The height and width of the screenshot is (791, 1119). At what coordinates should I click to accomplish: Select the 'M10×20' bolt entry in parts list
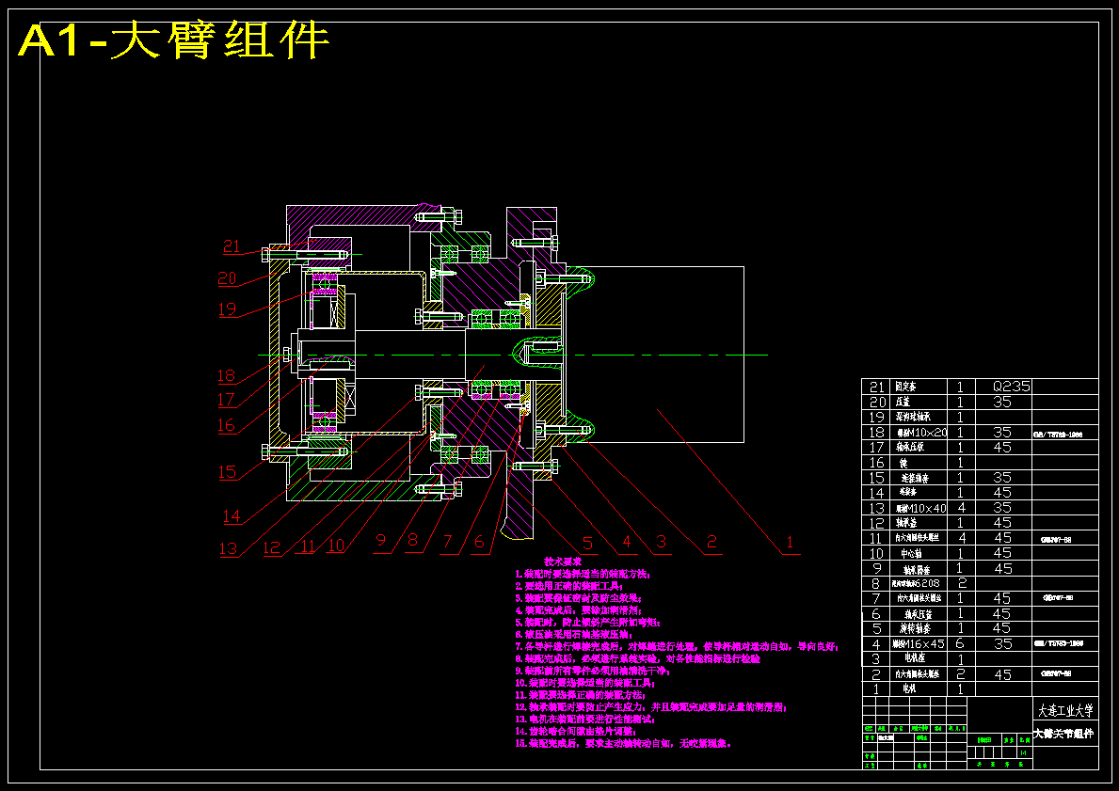(921, 433)
